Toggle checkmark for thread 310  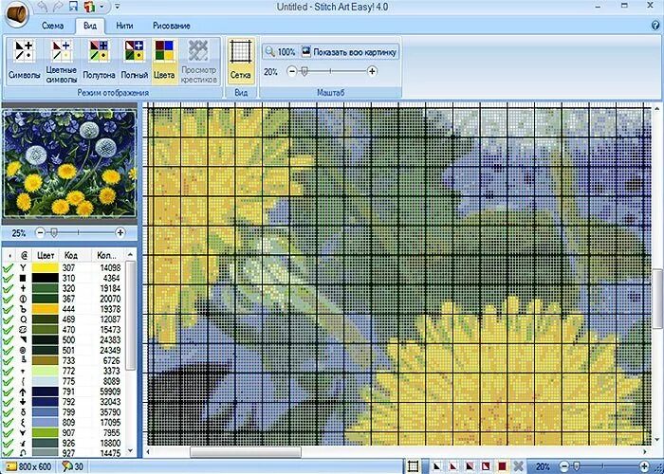pyautogui.click(x=8, y=278)
